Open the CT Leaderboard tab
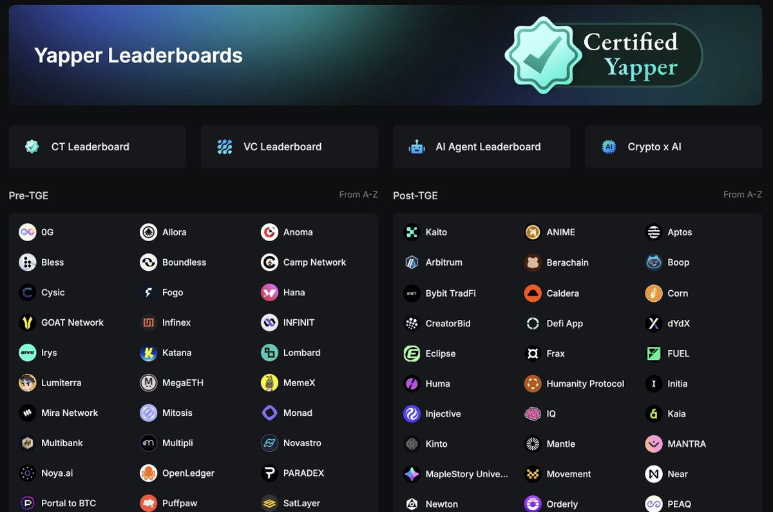The height and width of the screenshot is (512, 773). (x=97, y=147)
